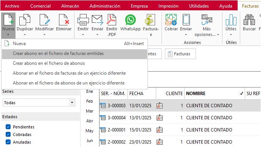Click the Útiles bar chart icon
Viewport: 261px width, 147px height.
(x=231, y=20)
